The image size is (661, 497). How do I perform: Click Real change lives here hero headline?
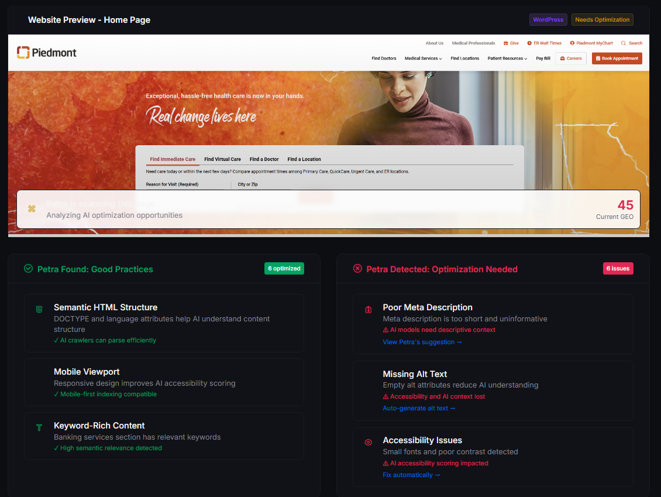201,116
